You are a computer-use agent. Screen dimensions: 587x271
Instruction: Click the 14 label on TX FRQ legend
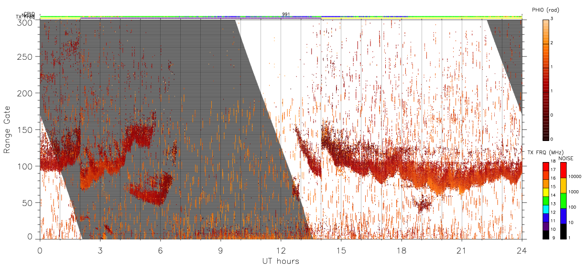[x=553, y=195]
